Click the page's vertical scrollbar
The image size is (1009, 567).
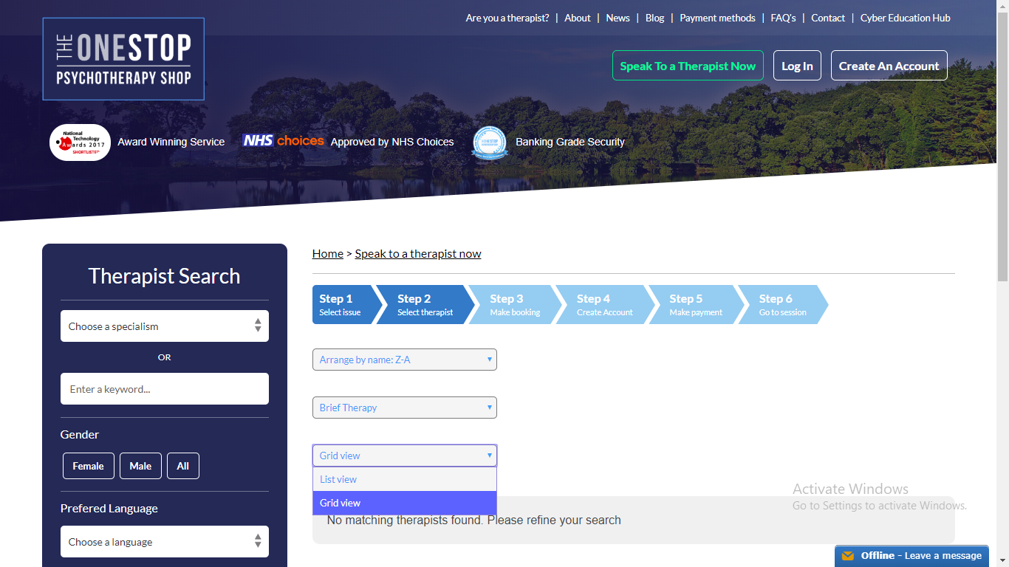(x=1002, y=148)
